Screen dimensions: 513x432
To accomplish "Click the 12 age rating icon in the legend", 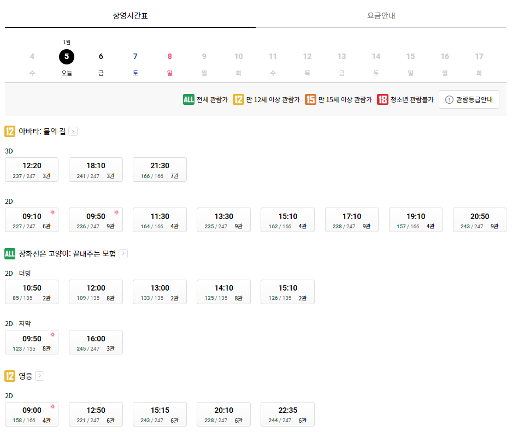I will [x=237, y=99].
